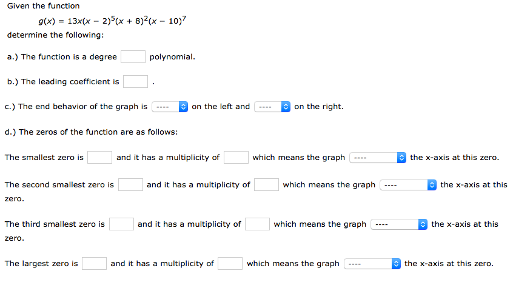Open the left end behavior dropdown
Image resolution: width=513 pixels, height=288 pixels.
coord(170,107)
